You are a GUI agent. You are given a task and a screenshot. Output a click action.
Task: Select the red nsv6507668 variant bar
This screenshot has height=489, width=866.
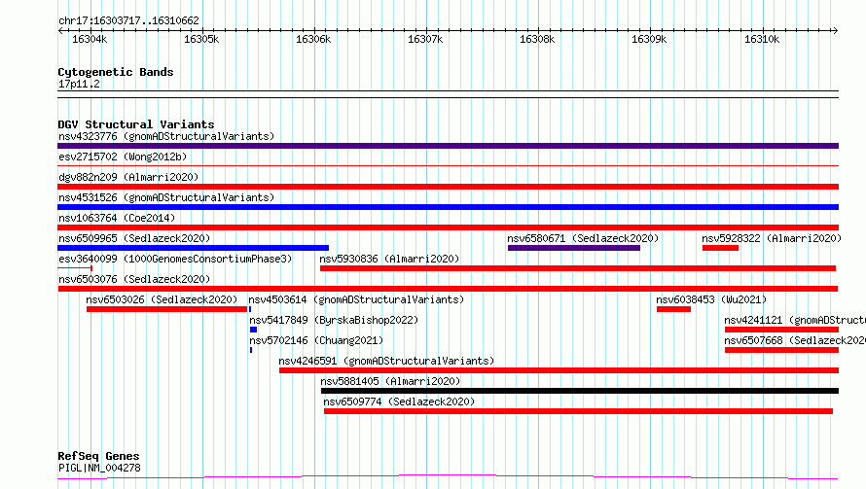pyautogui.click(x=781, y=350)
